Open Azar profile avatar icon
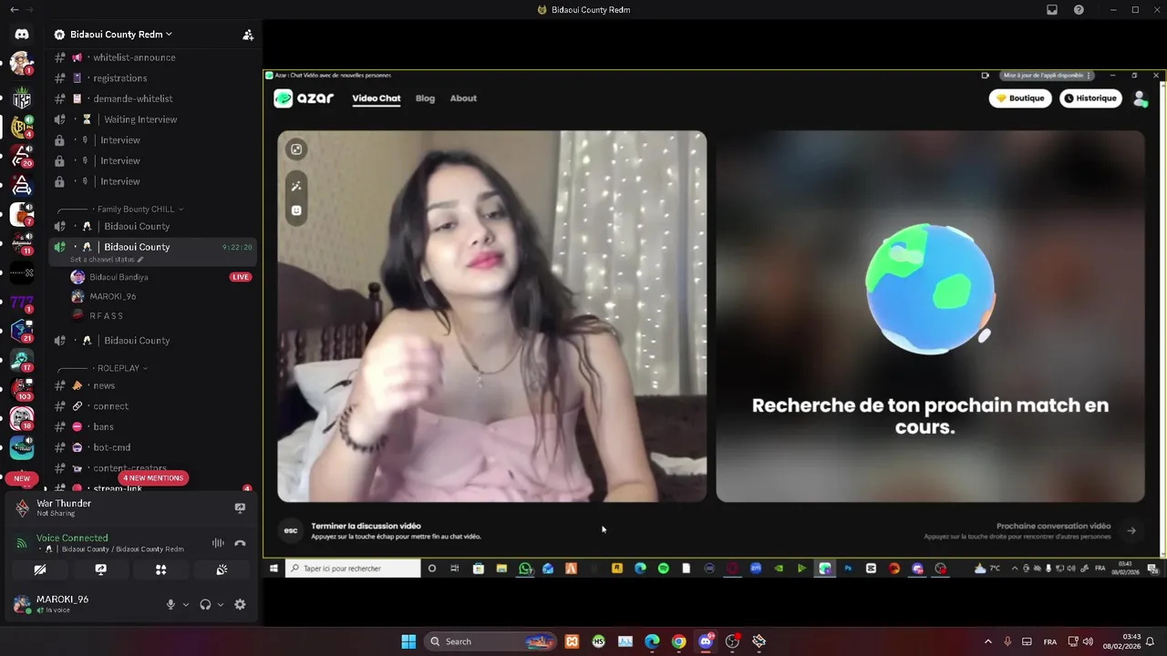1167x656 pixels. pos(1140,98)
